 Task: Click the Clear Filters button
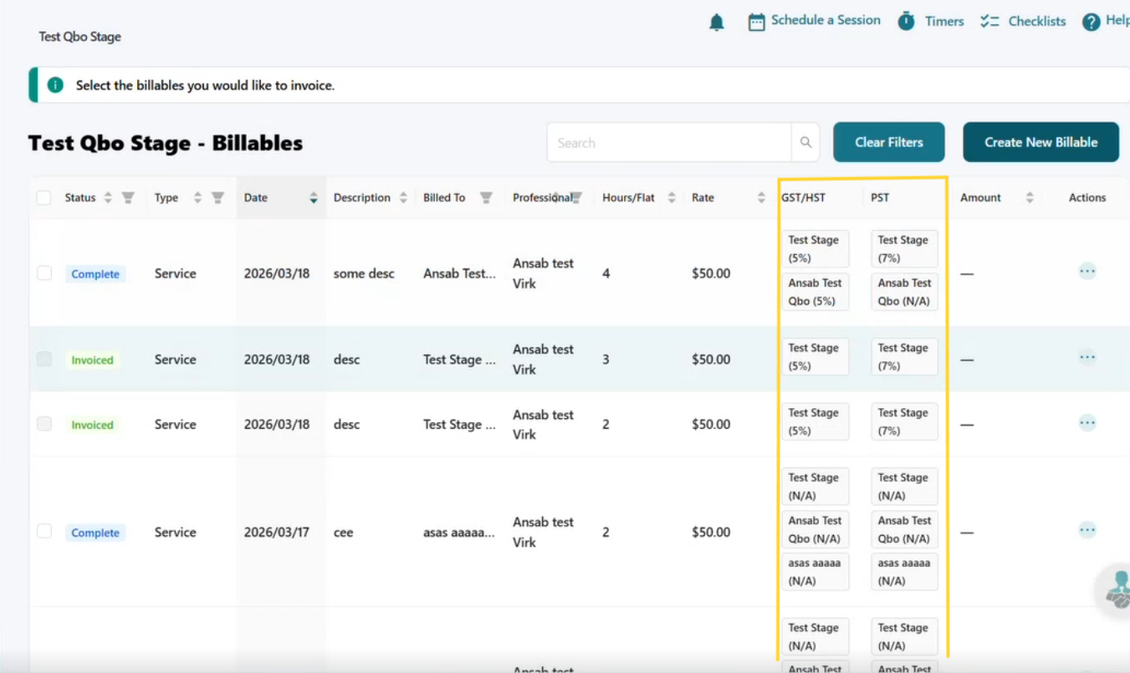pyautogui.click(x=888, y=142)
